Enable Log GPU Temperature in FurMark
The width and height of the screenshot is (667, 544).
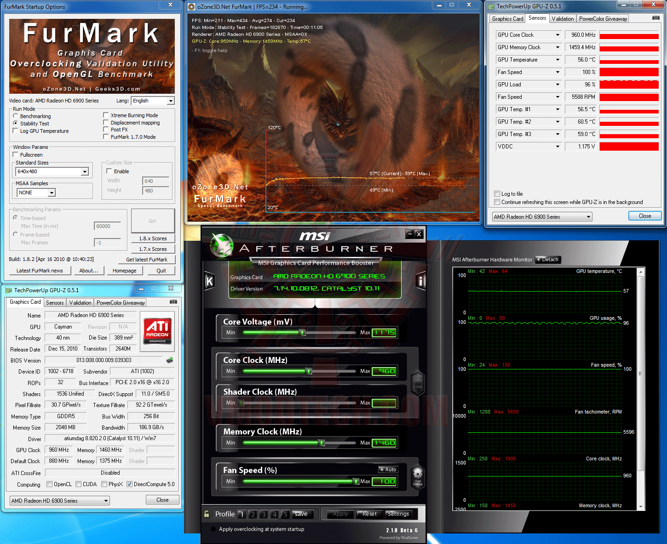(x=16, y=131)
